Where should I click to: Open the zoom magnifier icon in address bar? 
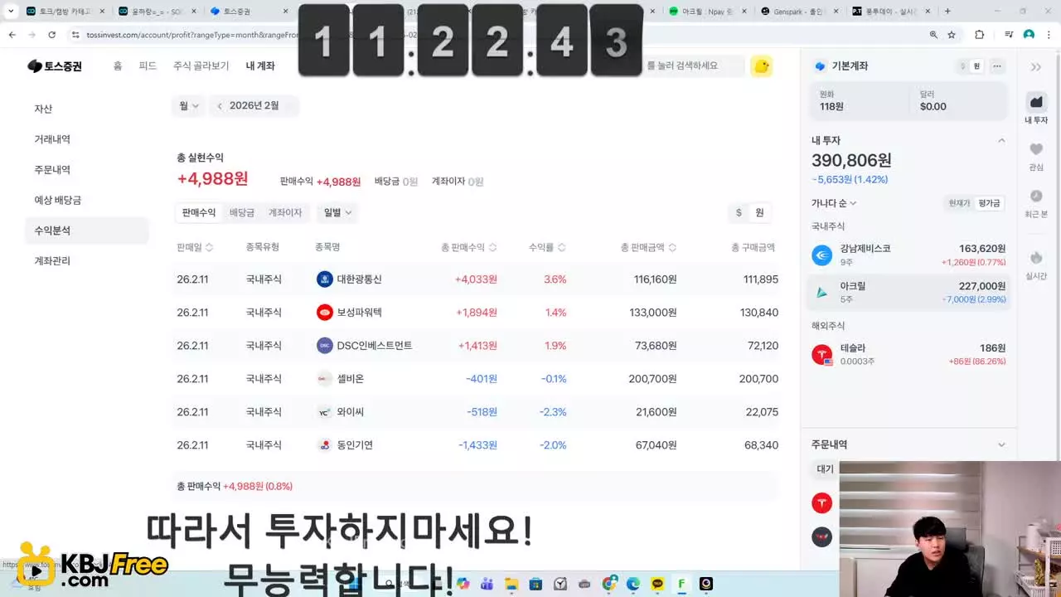point(933,35)
